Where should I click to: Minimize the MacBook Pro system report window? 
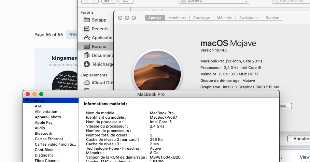pyautogui.click(x=34, y=94)
